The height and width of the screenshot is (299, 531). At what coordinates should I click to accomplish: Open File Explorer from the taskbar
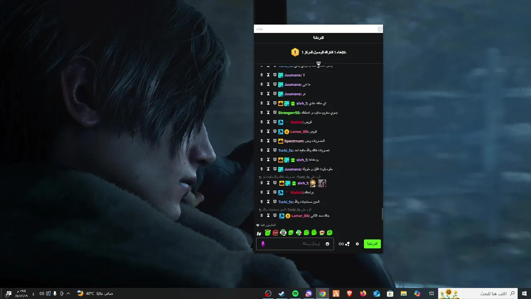[404, 294]
